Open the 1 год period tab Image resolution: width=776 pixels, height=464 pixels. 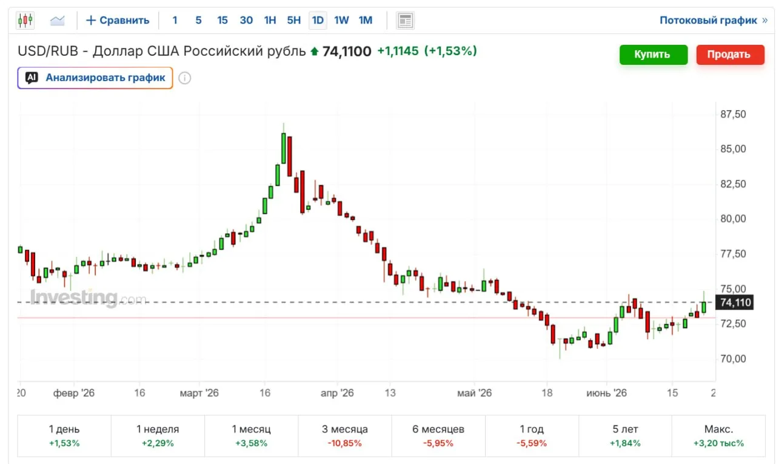point(532,436)
